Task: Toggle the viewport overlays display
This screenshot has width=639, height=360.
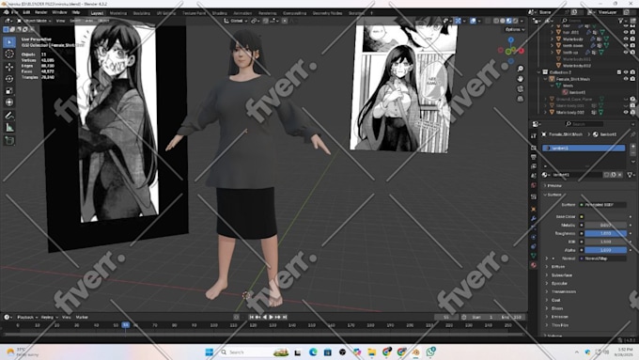Action: (x=473, y=21)
